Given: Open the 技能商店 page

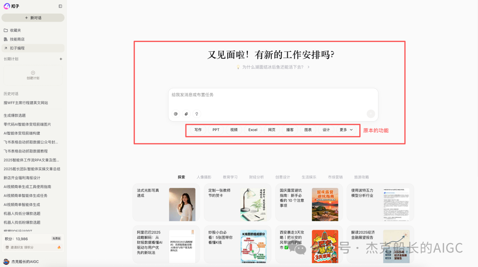Looking at the screenshot, I should coord(33,39).
